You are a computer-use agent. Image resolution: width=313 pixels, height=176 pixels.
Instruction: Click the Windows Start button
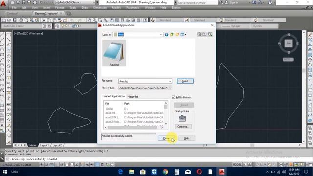(x=5, y=172)
